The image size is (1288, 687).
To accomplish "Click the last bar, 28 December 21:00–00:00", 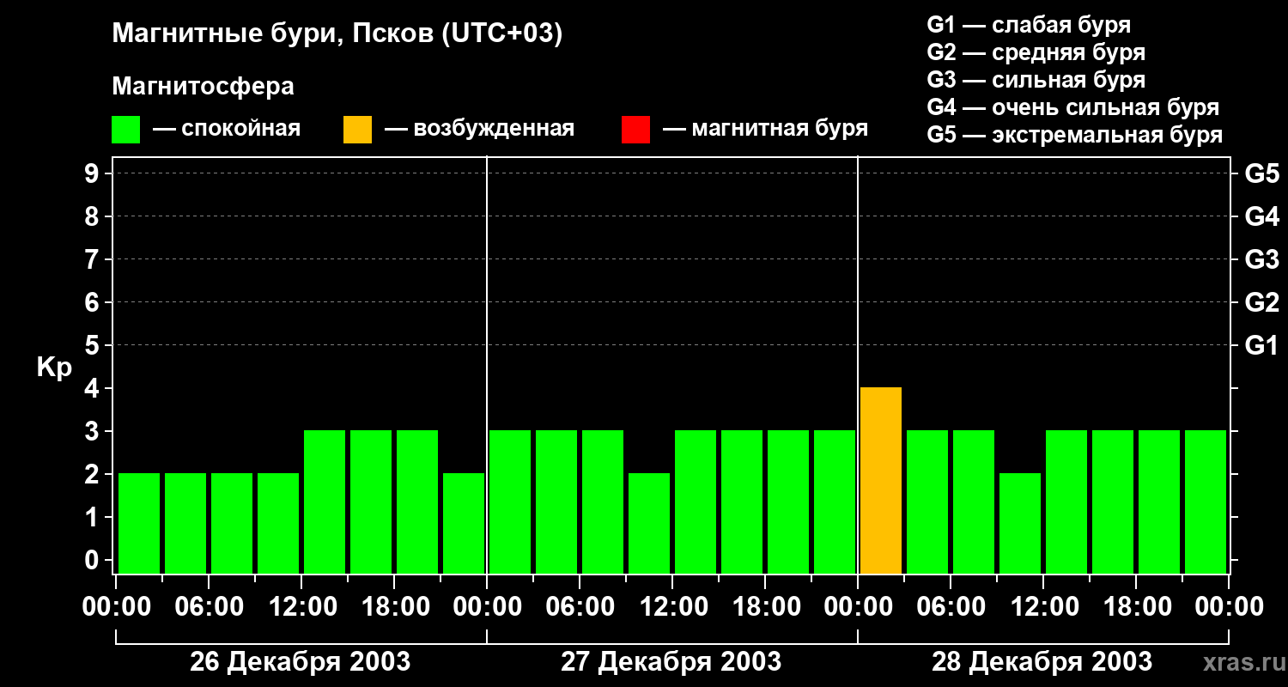I will click(1206, 502).
